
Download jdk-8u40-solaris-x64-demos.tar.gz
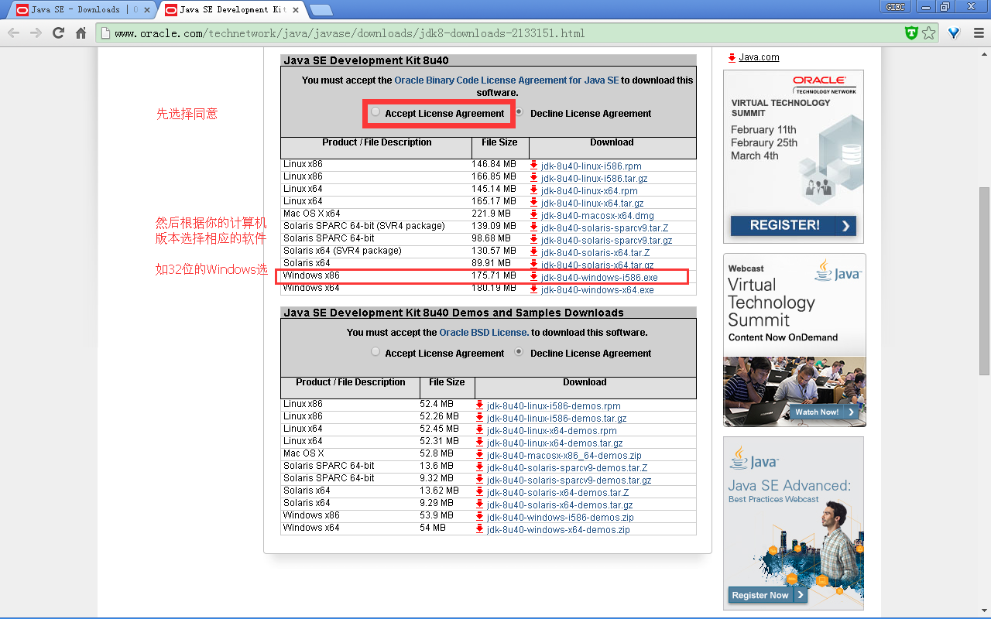[x=560, y=505]
